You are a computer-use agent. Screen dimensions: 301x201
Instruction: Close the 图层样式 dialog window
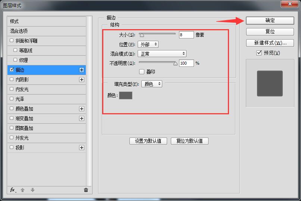pos(290,4)
